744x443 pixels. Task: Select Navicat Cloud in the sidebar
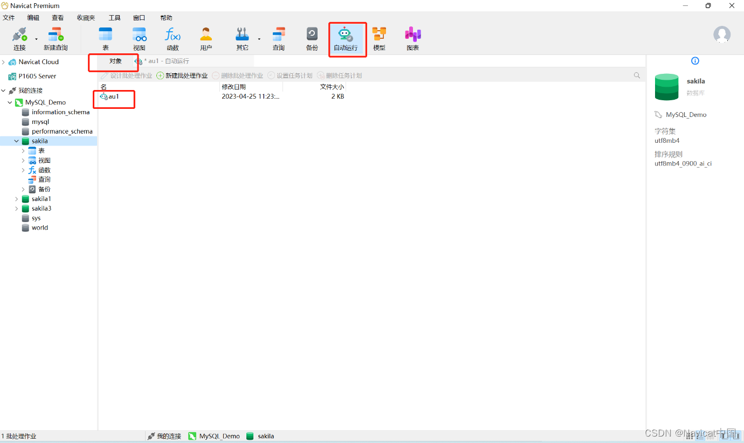click(38, 62)
